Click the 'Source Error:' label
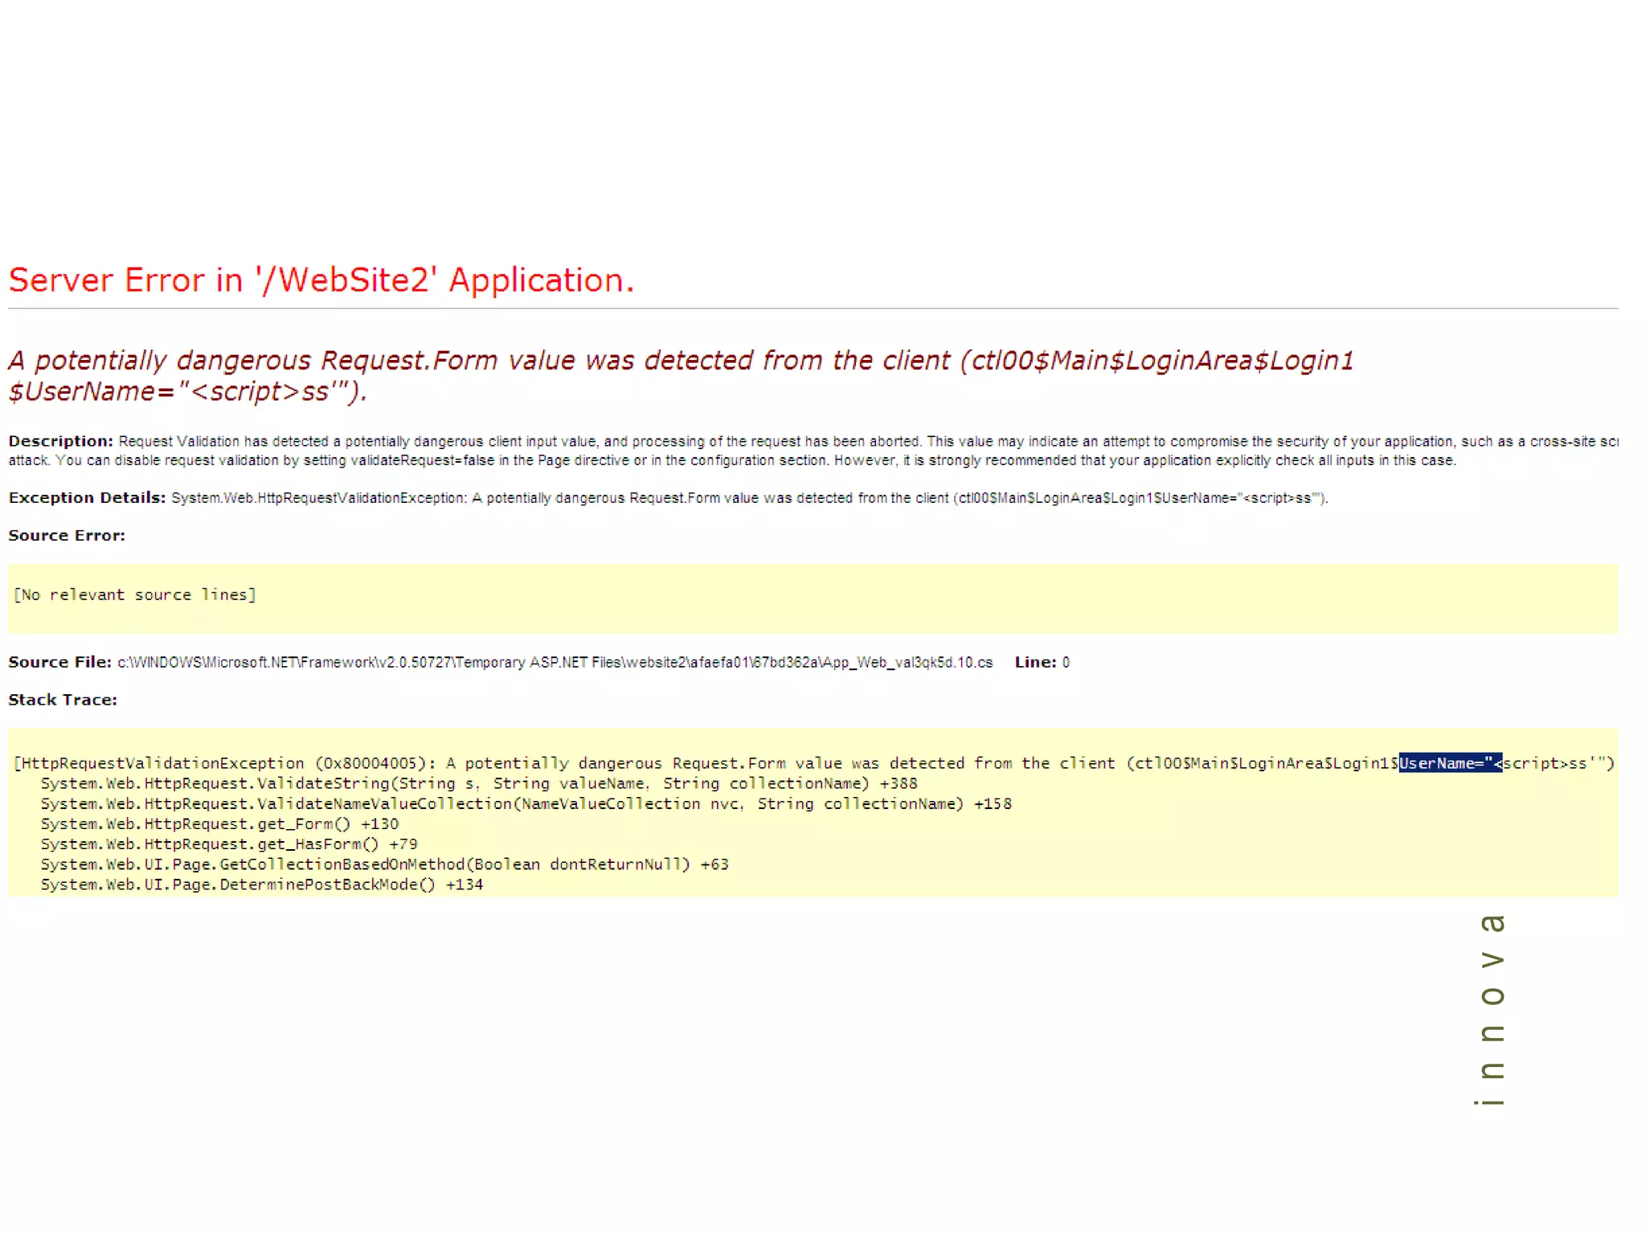This screenshot has width=1646, height=1234. coord(67,535)
